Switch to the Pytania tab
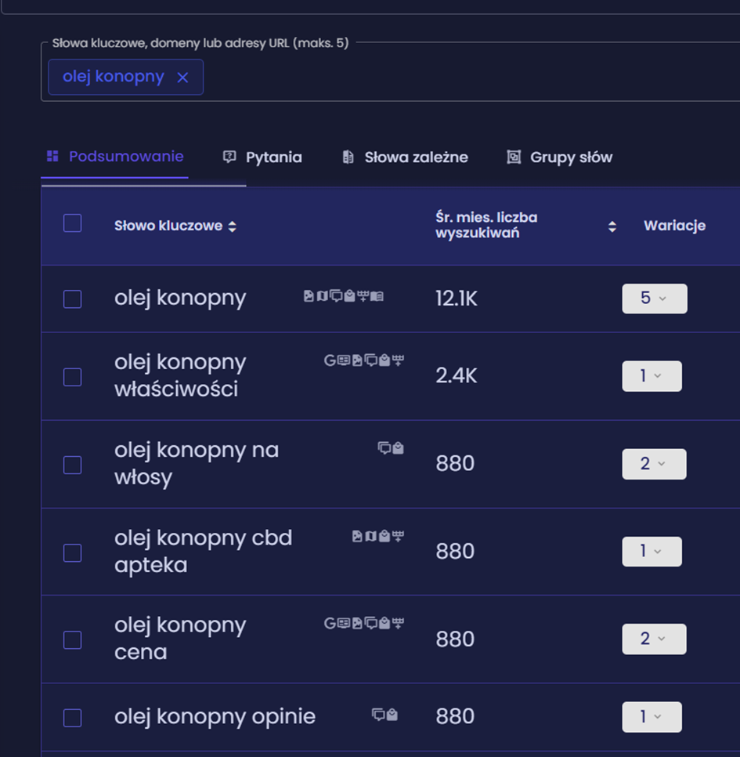The width and height of the screenshot is (740, 757). 263,157
